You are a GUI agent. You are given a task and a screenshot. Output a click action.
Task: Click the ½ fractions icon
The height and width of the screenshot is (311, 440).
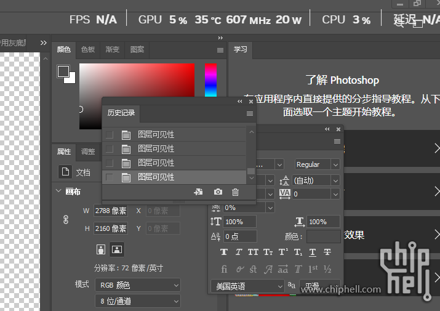coord(327,269)
